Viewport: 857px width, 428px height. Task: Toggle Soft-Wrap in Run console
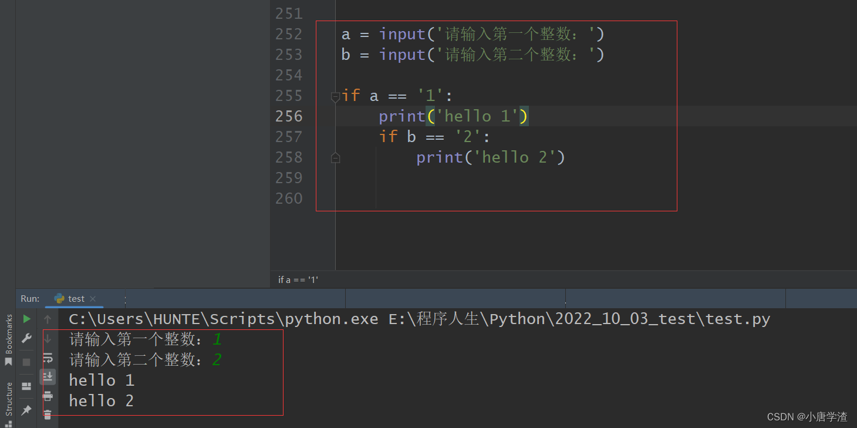tap(48, 358)
